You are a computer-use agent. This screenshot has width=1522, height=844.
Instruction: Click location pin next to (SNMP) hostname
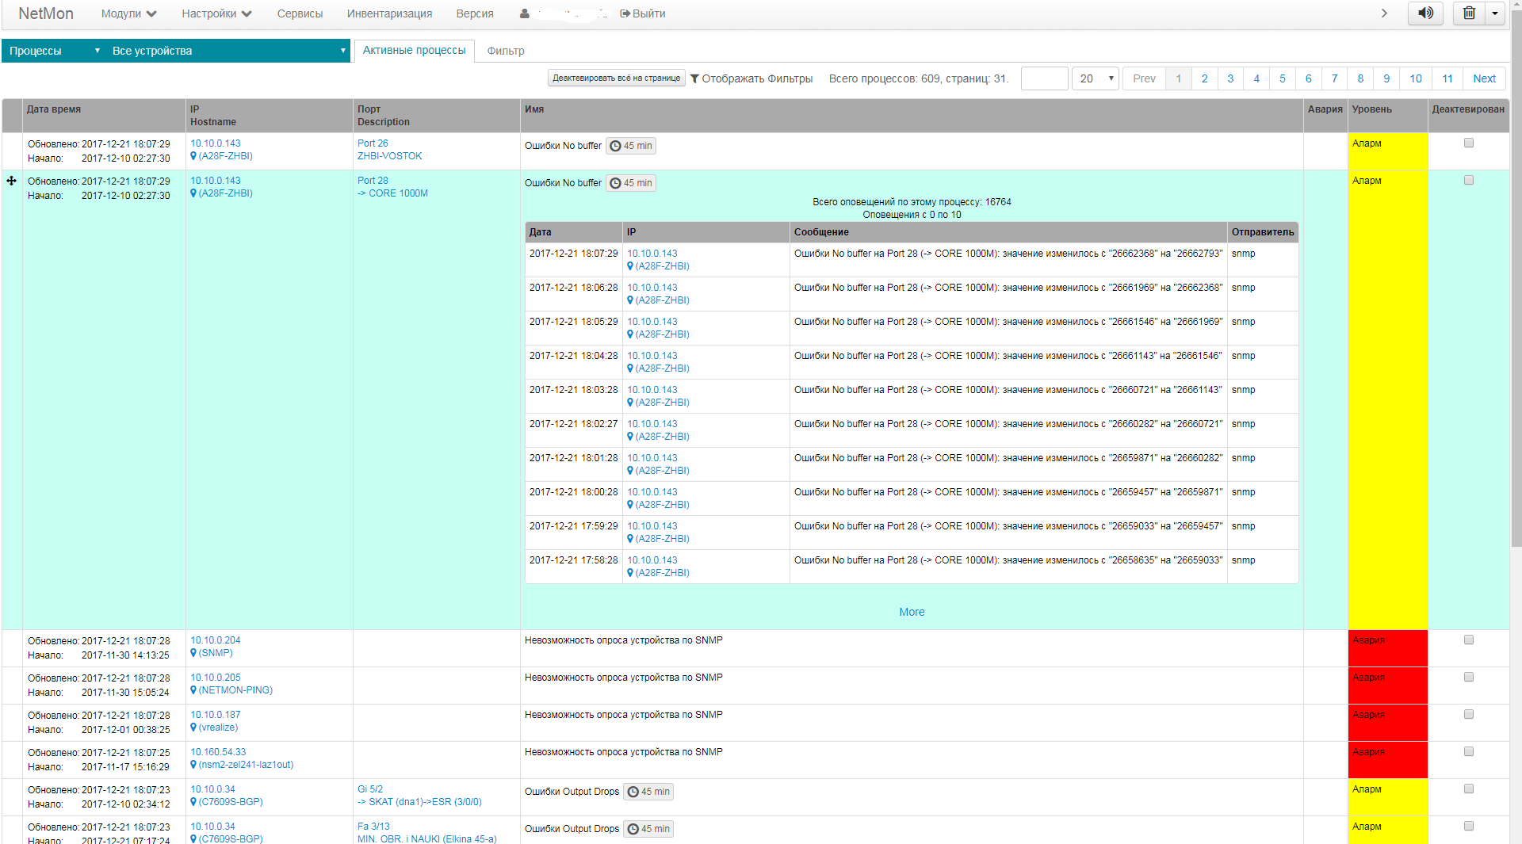(193, 653)
